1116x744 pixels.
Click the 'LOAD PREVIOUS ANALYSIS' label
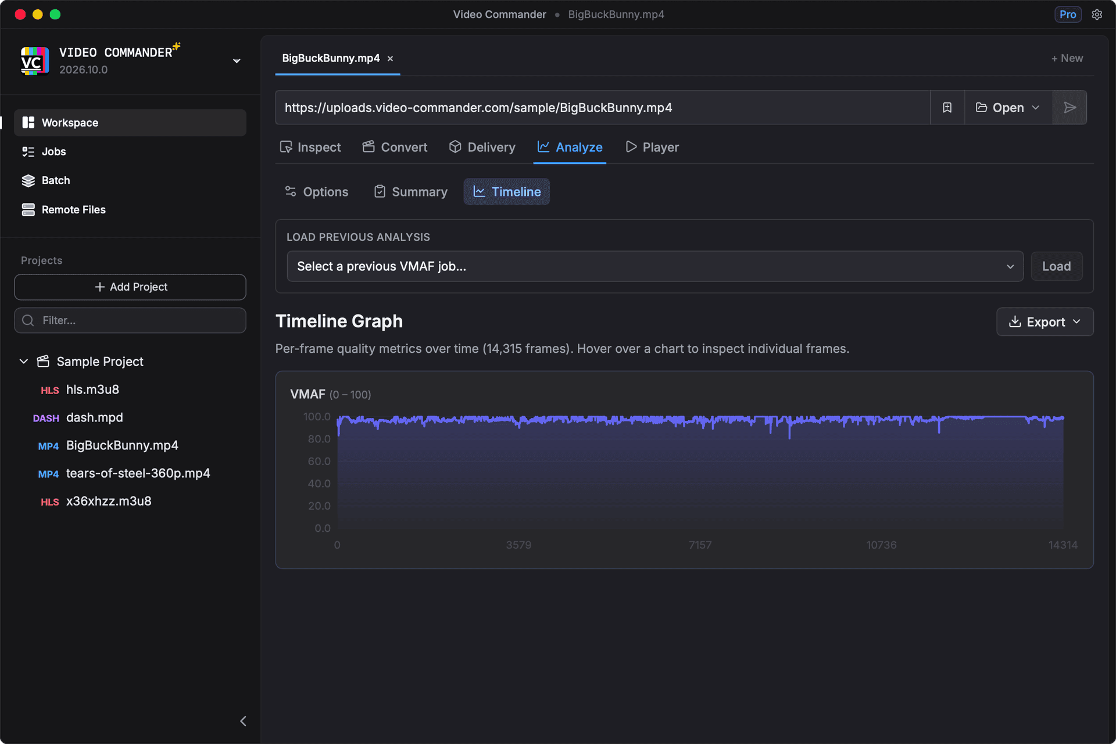point(358,237)
